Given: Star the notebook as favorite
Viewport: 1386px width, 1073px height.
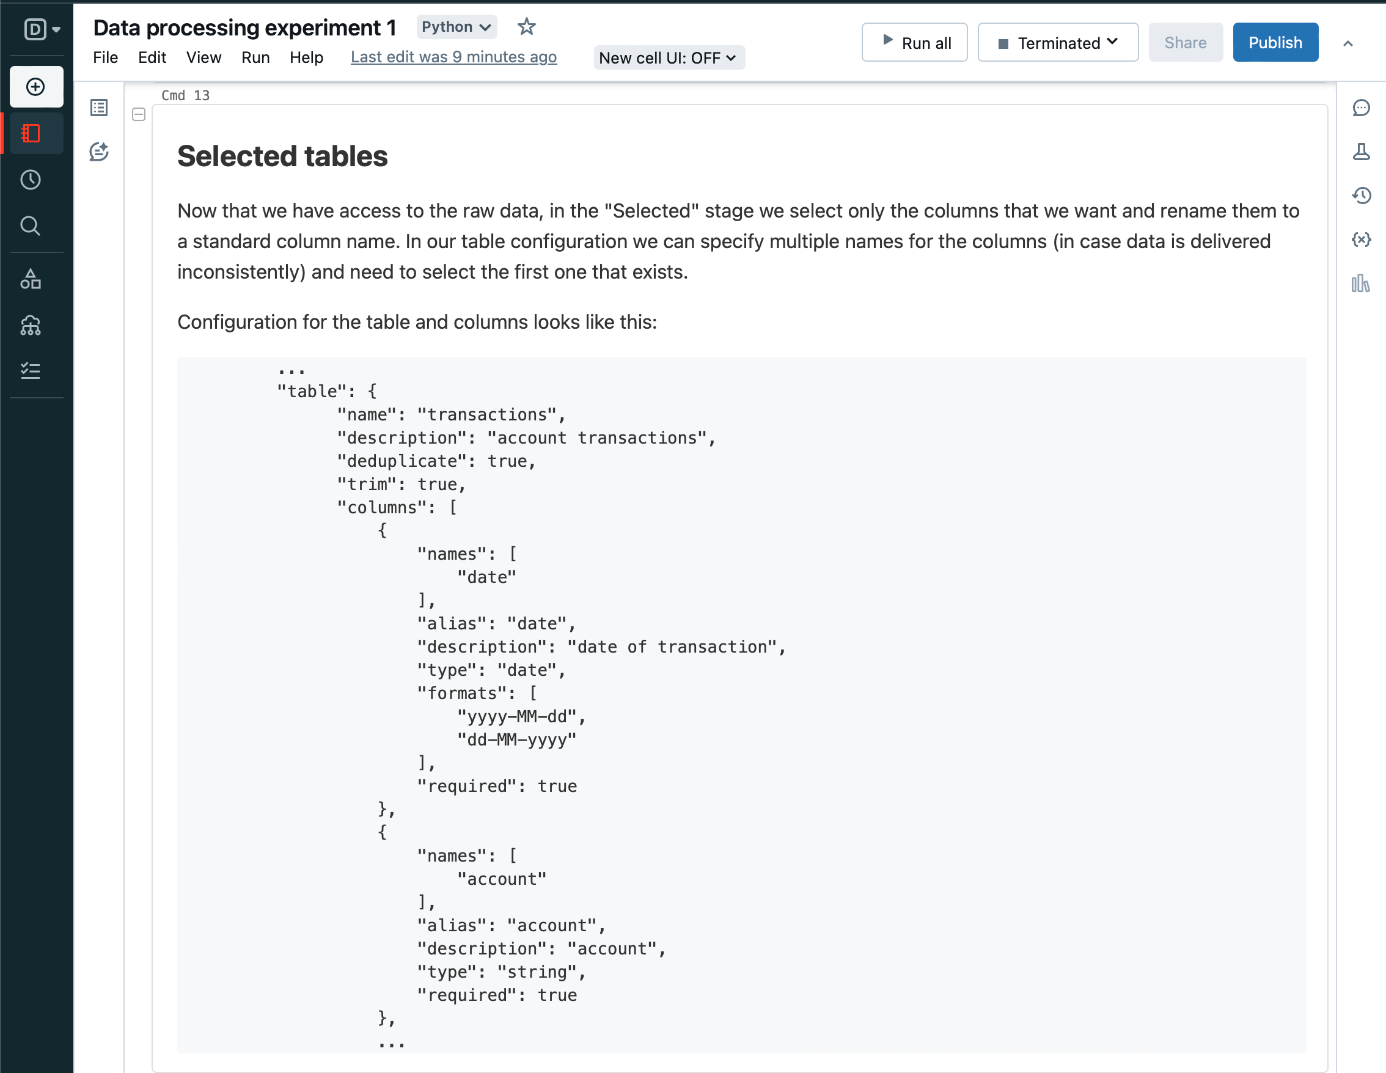Looking at the screenshot, I should (526, 27).
